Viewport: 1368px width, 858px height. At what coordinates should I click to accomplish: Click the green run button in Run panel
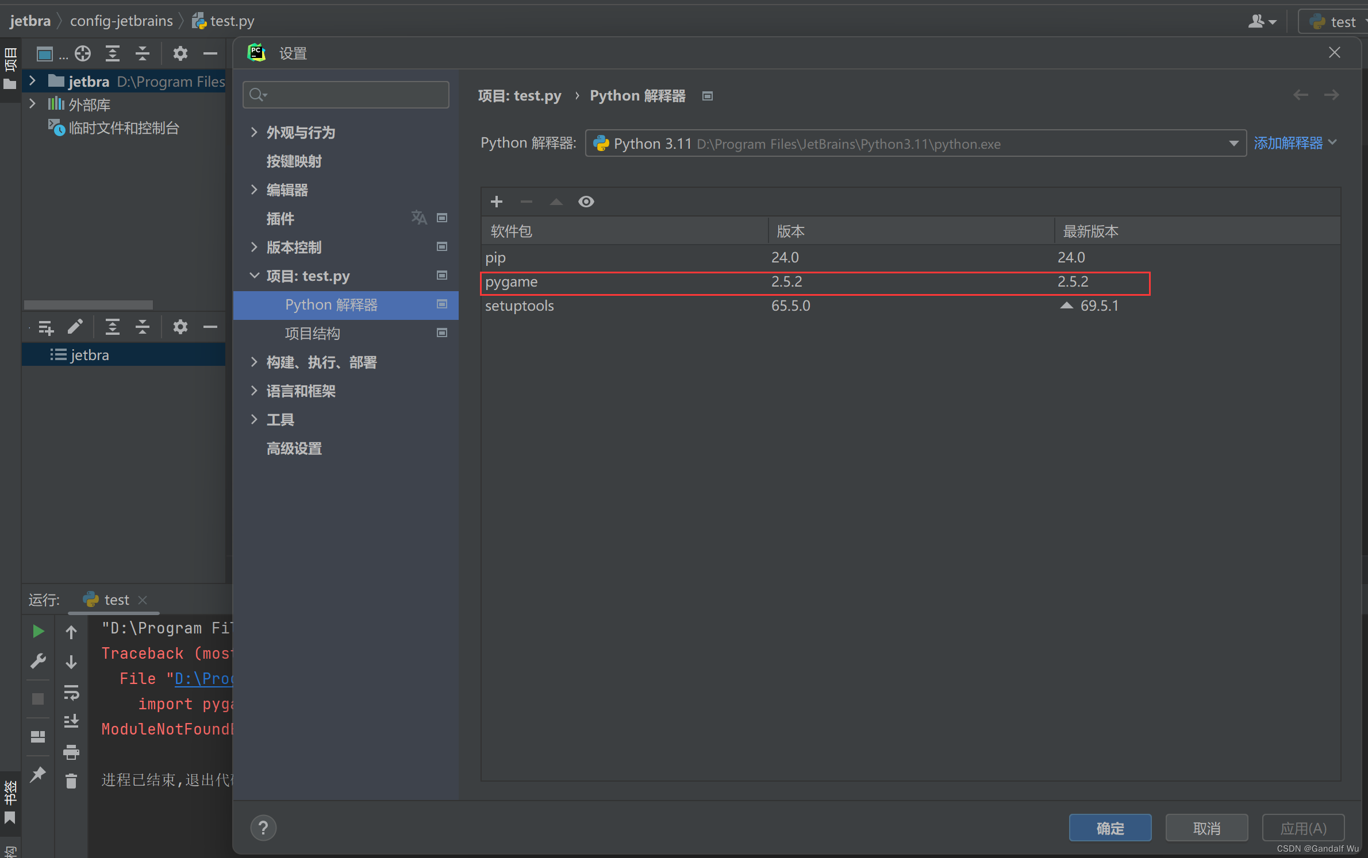[38, 631]
